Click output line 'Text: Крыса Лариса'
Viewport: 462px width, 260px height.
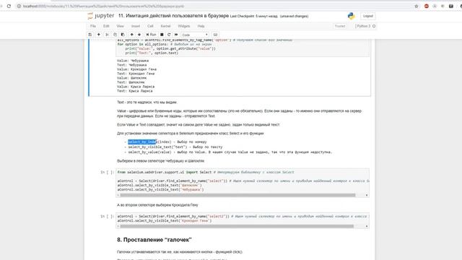tap(135, 91)
